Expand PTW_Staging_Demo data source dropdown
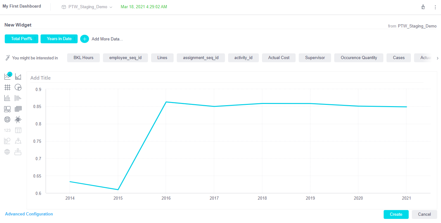 click(111, 7)
